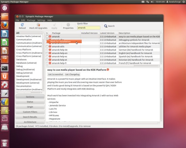Click the Search magnifier icon

pyautogui.click(x=106, y=26)
